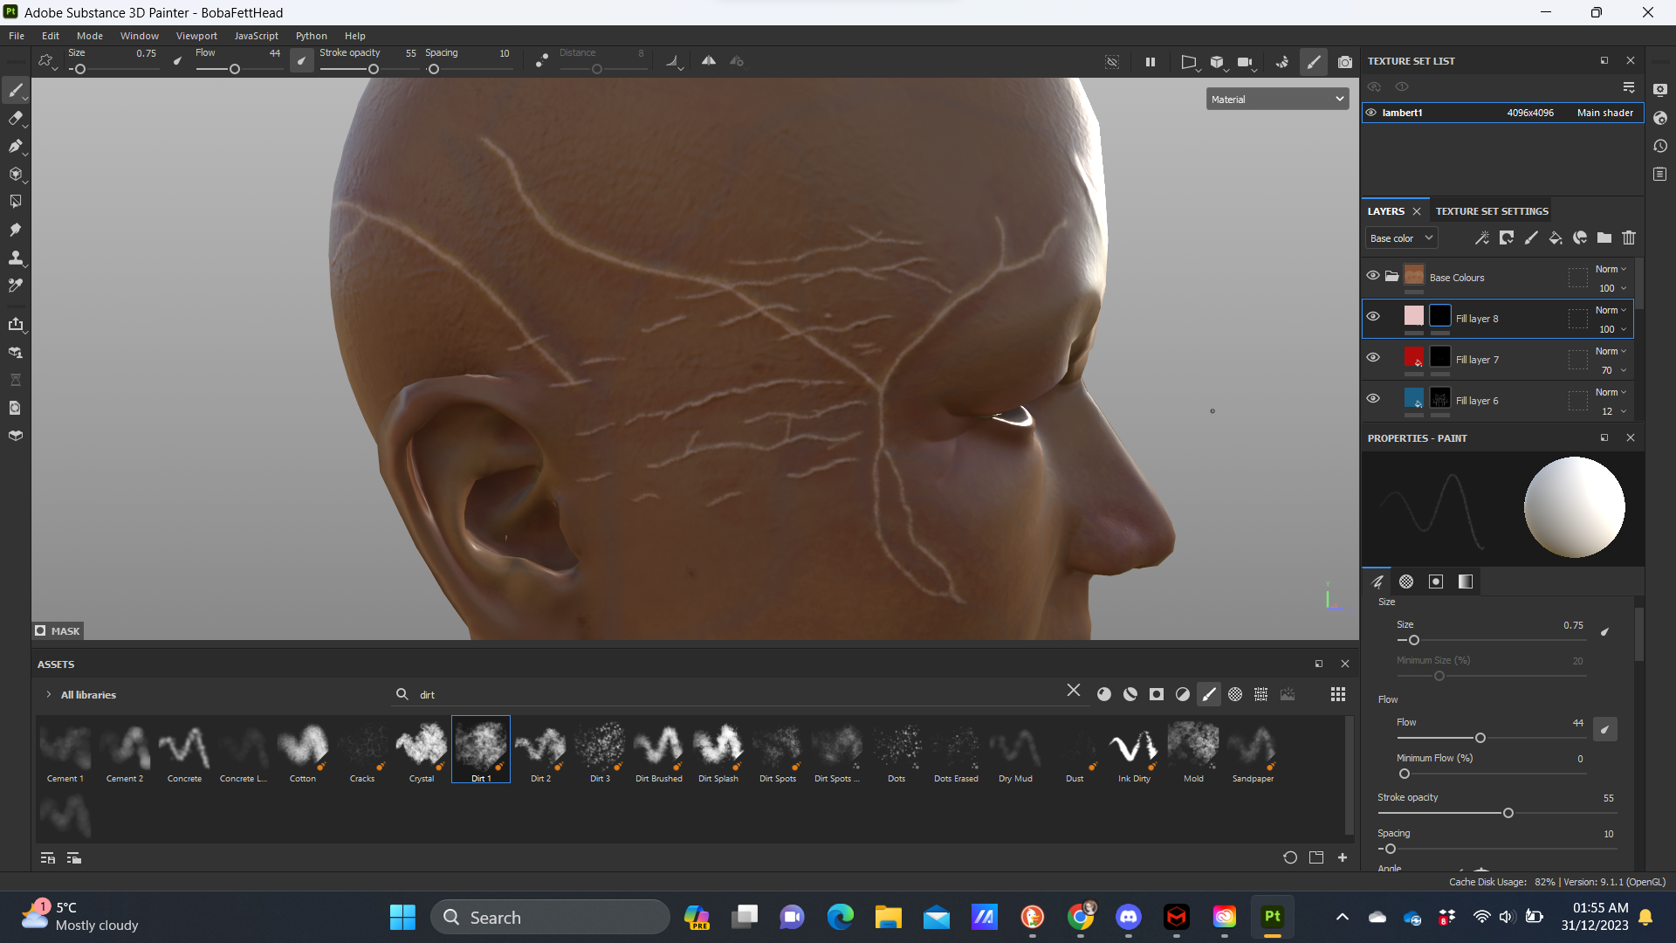Open the Material viewport mode dropdown
This screenshot has height=943, width=1676.
(x=1277, y=100)
